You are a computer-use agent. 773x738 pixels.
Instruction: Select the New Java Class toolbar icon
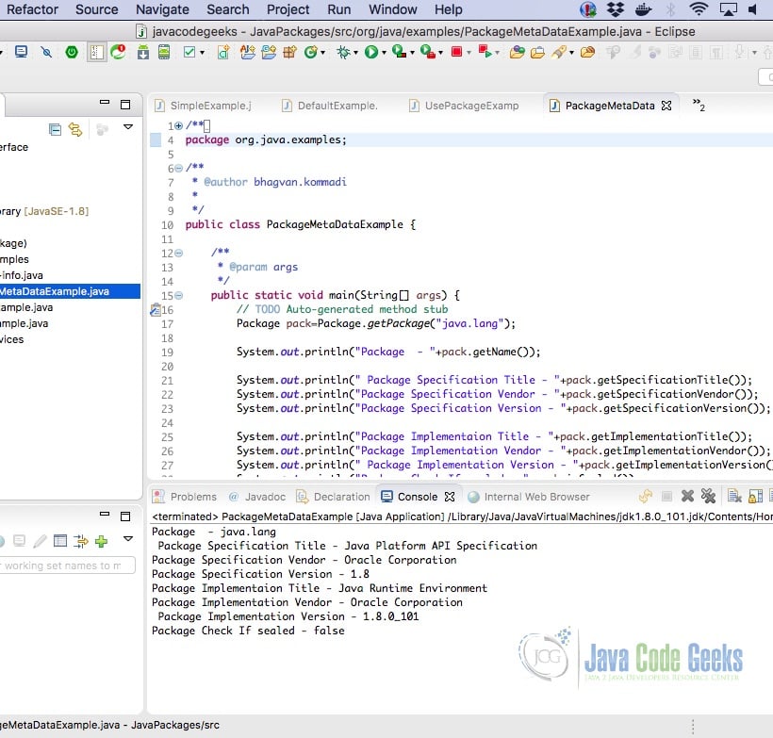coord(223,52)
